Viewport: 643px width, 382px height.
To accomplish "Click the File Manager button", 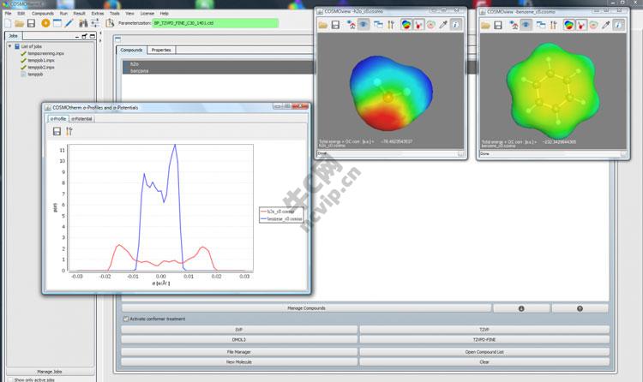I will 239,352.
